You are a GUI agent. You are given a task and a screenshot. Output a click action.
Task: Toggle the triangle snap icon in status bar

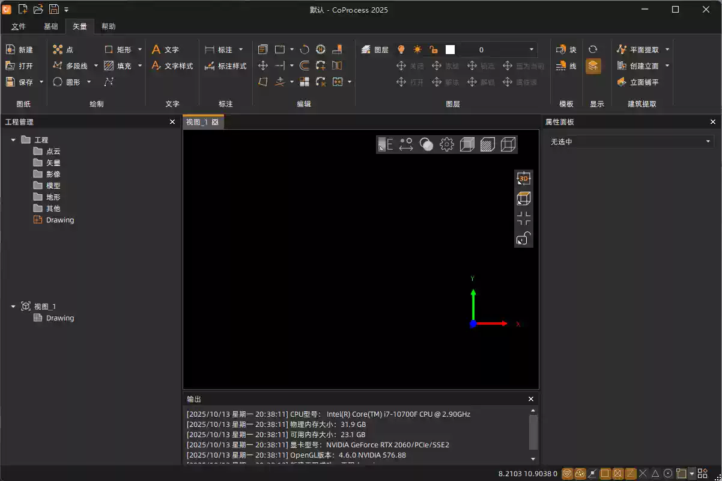point(655,473)
